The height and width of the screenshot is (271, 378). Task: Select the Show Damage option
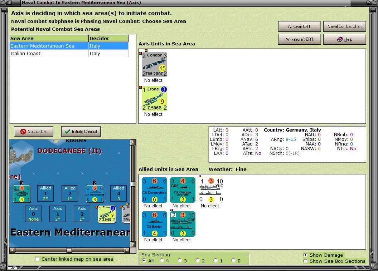305,255
